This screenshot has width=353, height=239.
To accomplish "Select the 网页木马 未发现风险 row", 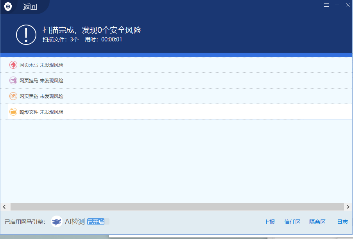I will tap(177, 65).
